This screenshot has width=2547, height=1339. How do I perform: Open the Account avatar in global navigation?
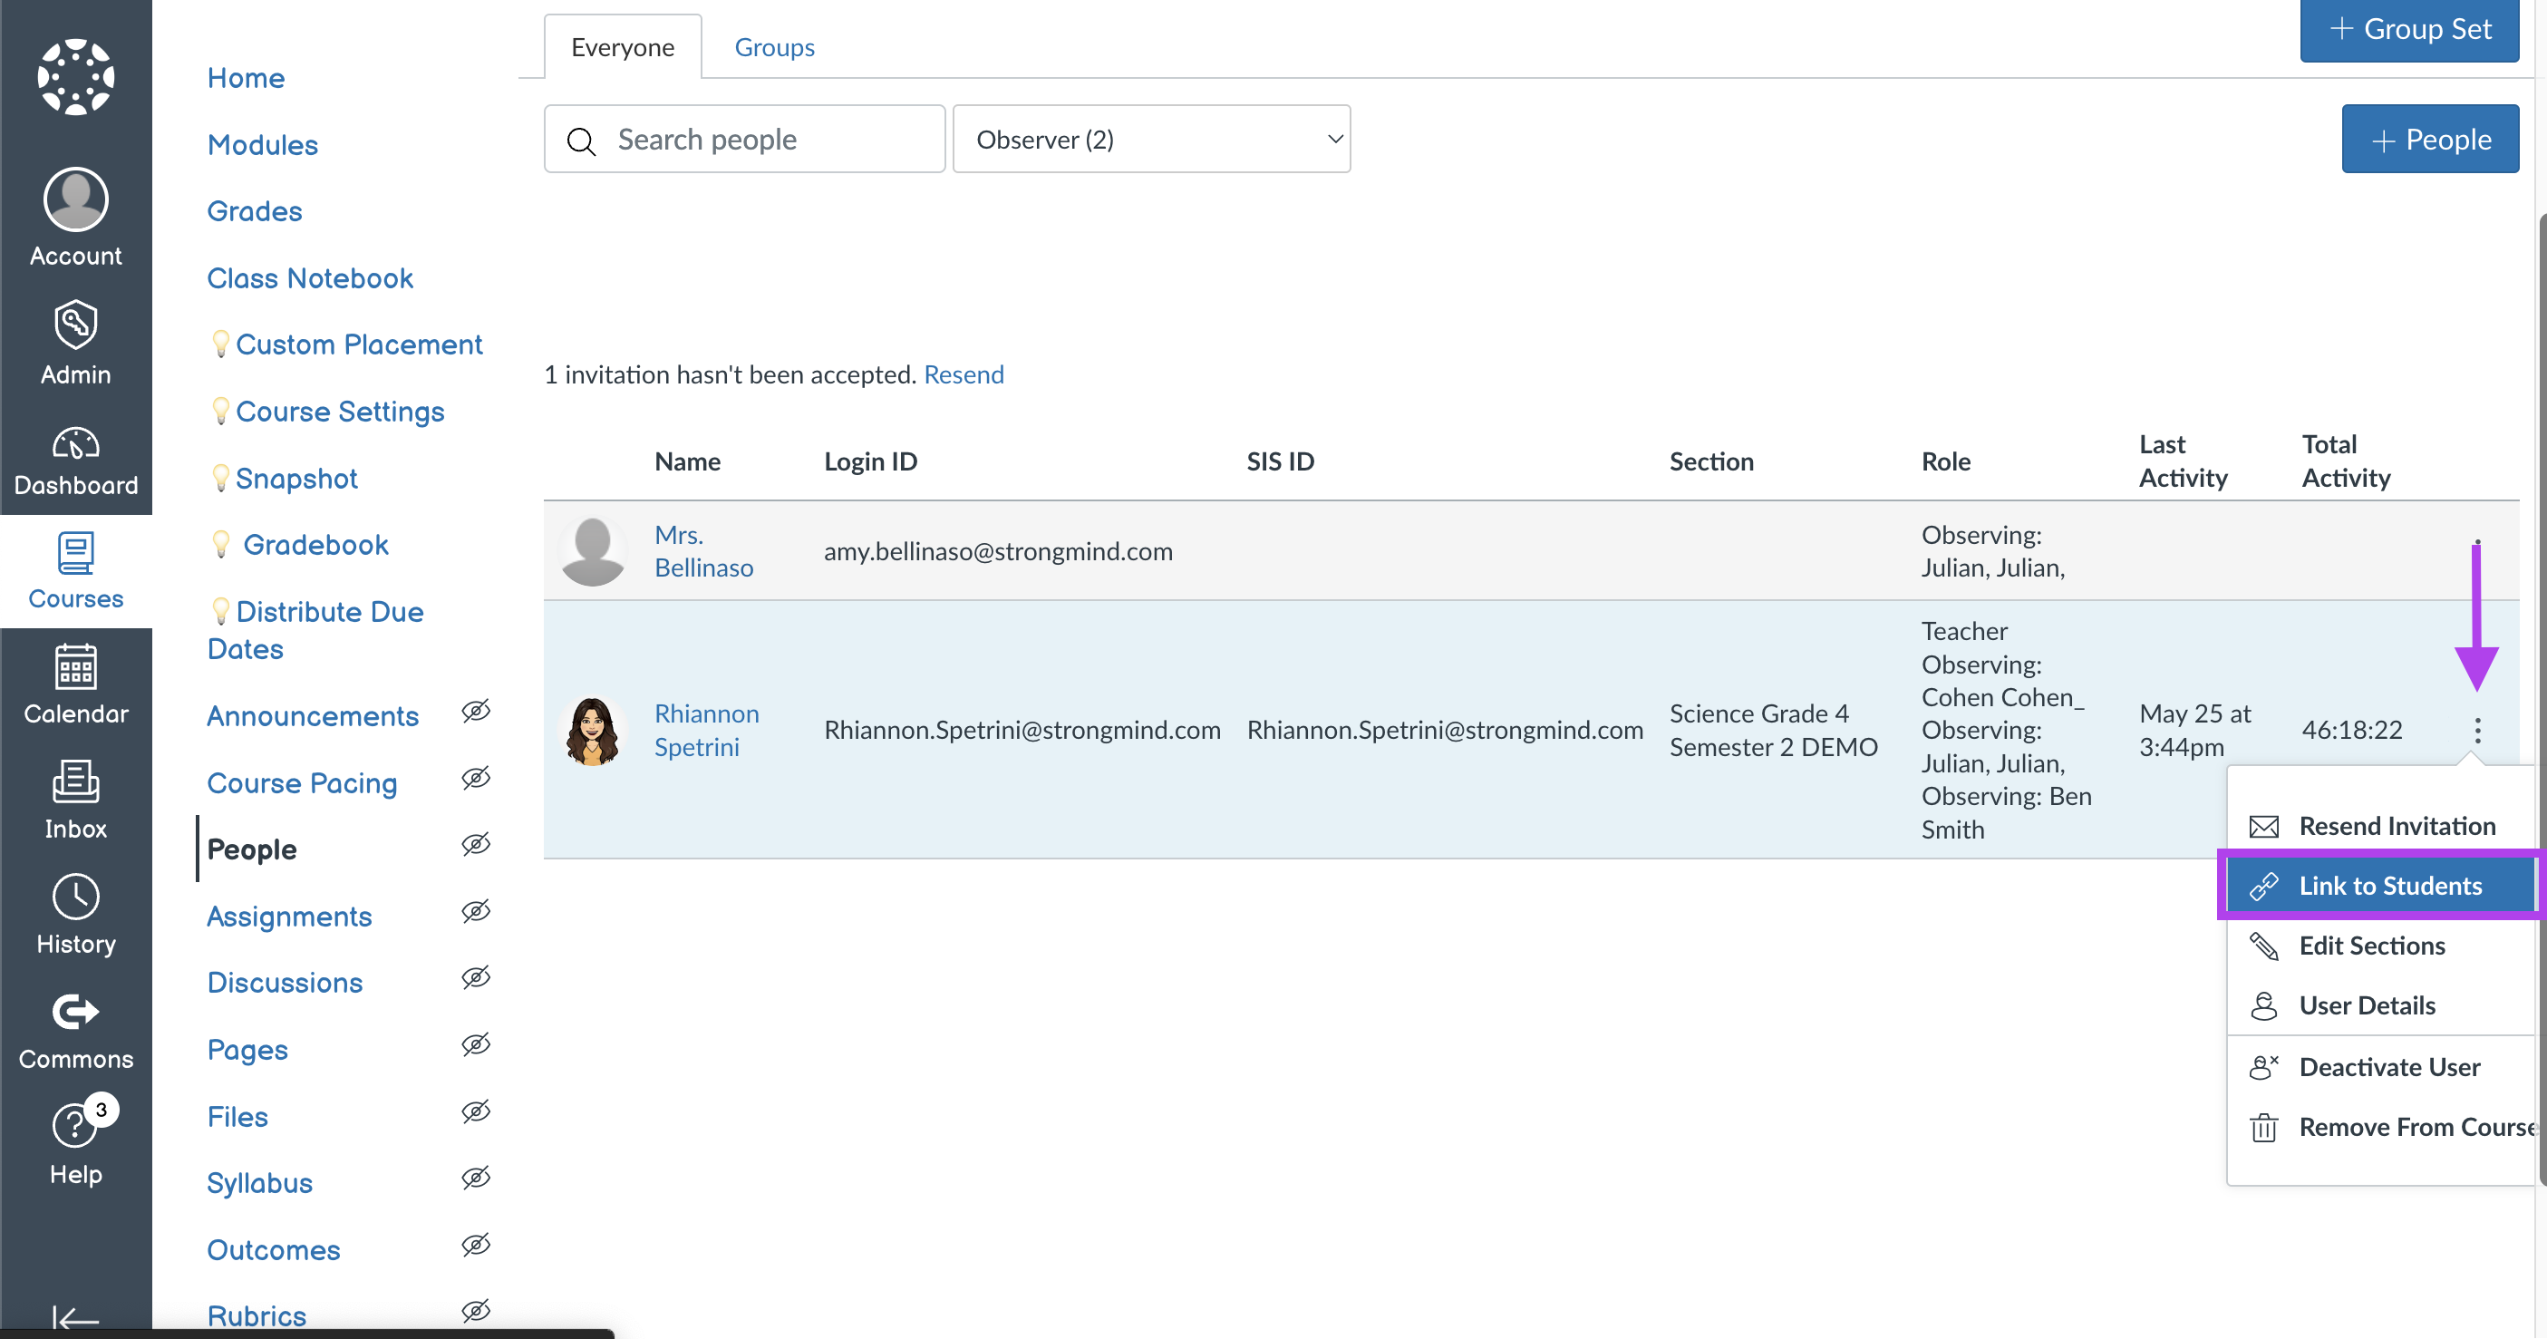click(76, 199)
